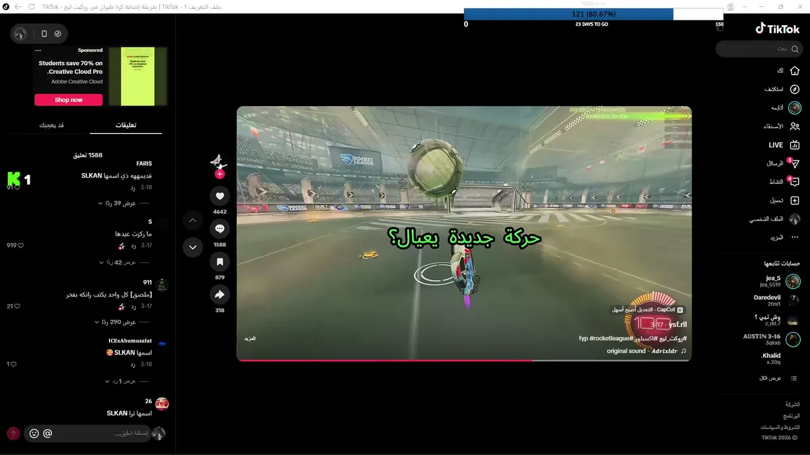Open the Explore compass icon (استكشف)
Image resolution: width=810 pixels, height=455 pixels.
pyautogui.click(x=795, y=89)
